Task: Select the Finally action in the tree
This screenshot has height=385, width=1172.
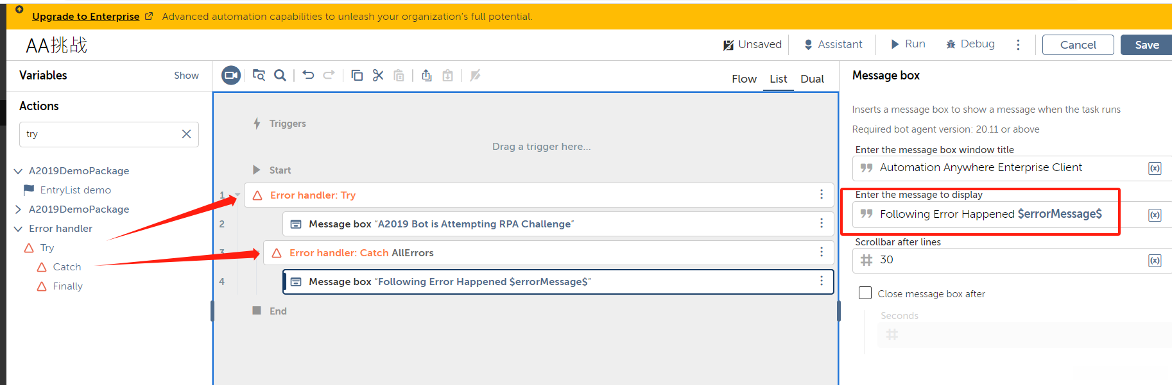Action: tap(67, 286)
